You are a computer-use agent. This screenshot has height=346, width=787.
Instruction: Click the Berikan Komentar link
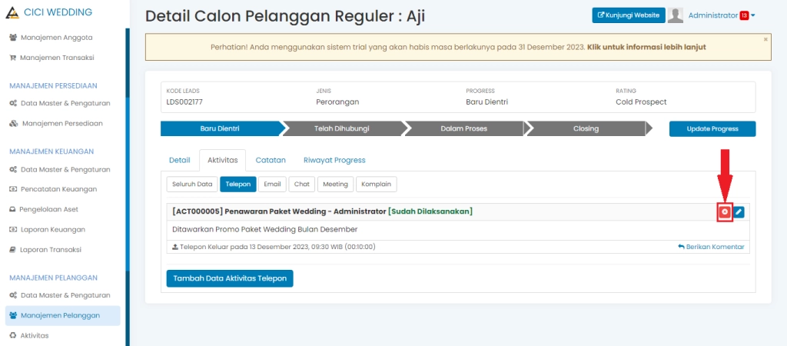point(711,247)
